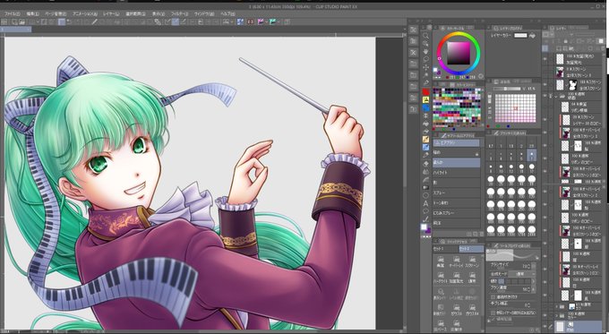Select the ハイライト sub tool
The image size is (609, 334).
click(x=457, y=173)
